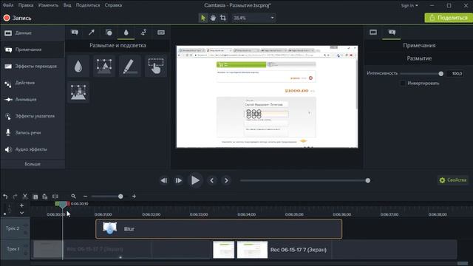Viewport: 473px width, 266px height.
Task: Open the Эффекты указателя panel
Action: tap(33, 116)
